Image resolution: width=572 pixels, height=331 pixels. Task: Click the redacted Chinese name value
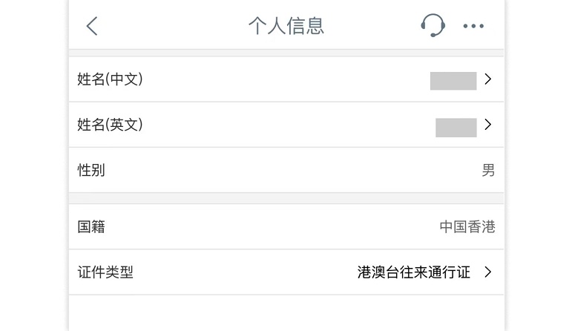coord(453,80)
